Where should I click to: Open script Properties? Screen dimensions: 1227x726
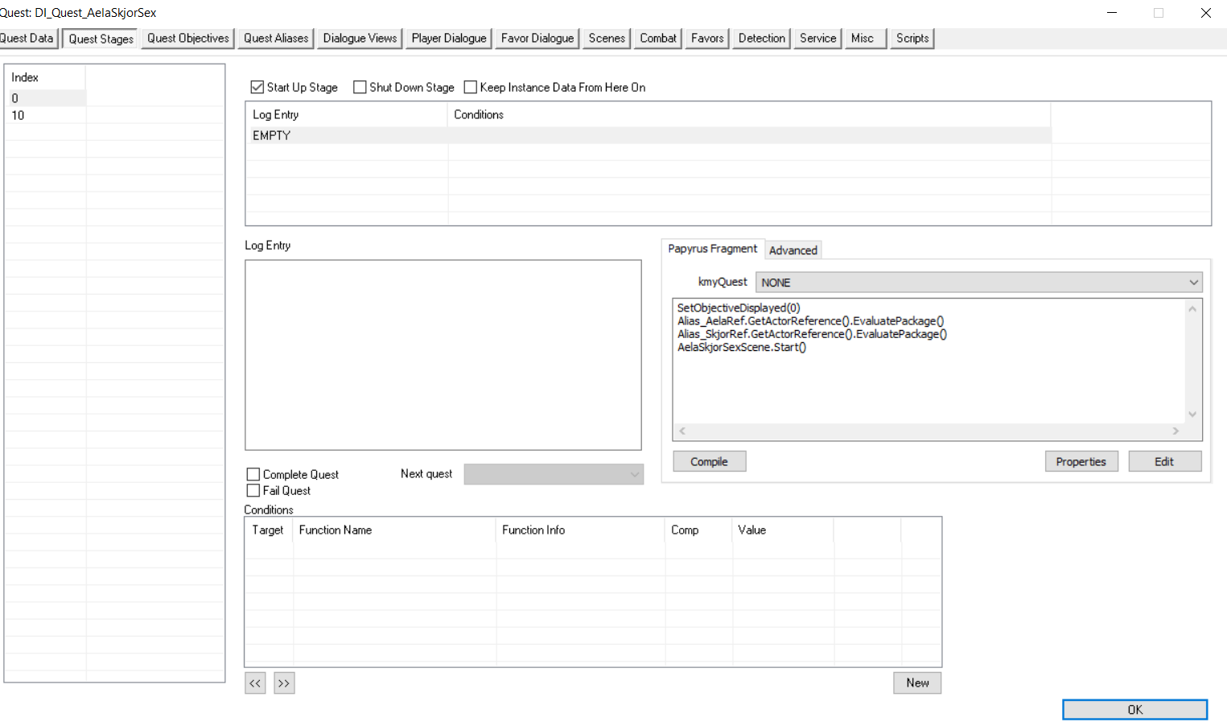click(x=1081, y=461)
